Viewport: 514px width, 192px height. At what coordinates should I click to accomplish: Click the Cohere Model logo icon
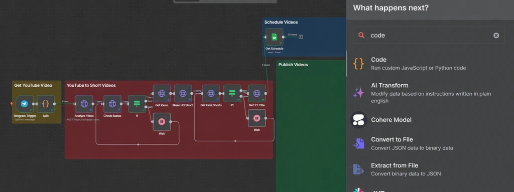click(358, 120)
